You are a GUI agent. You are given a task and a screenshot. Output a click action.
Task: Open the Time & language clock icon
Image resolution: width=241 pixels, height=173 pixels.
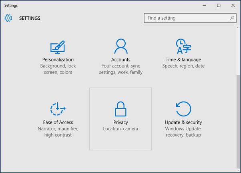183,46
